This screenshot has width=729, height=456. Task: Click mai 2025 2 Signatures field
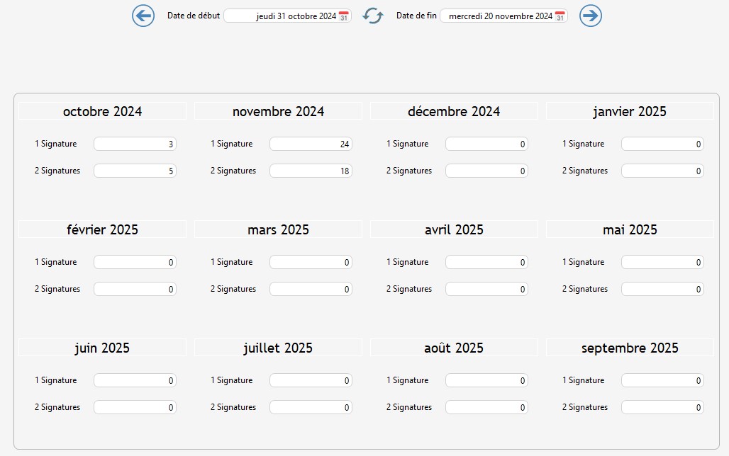[662, 290]
